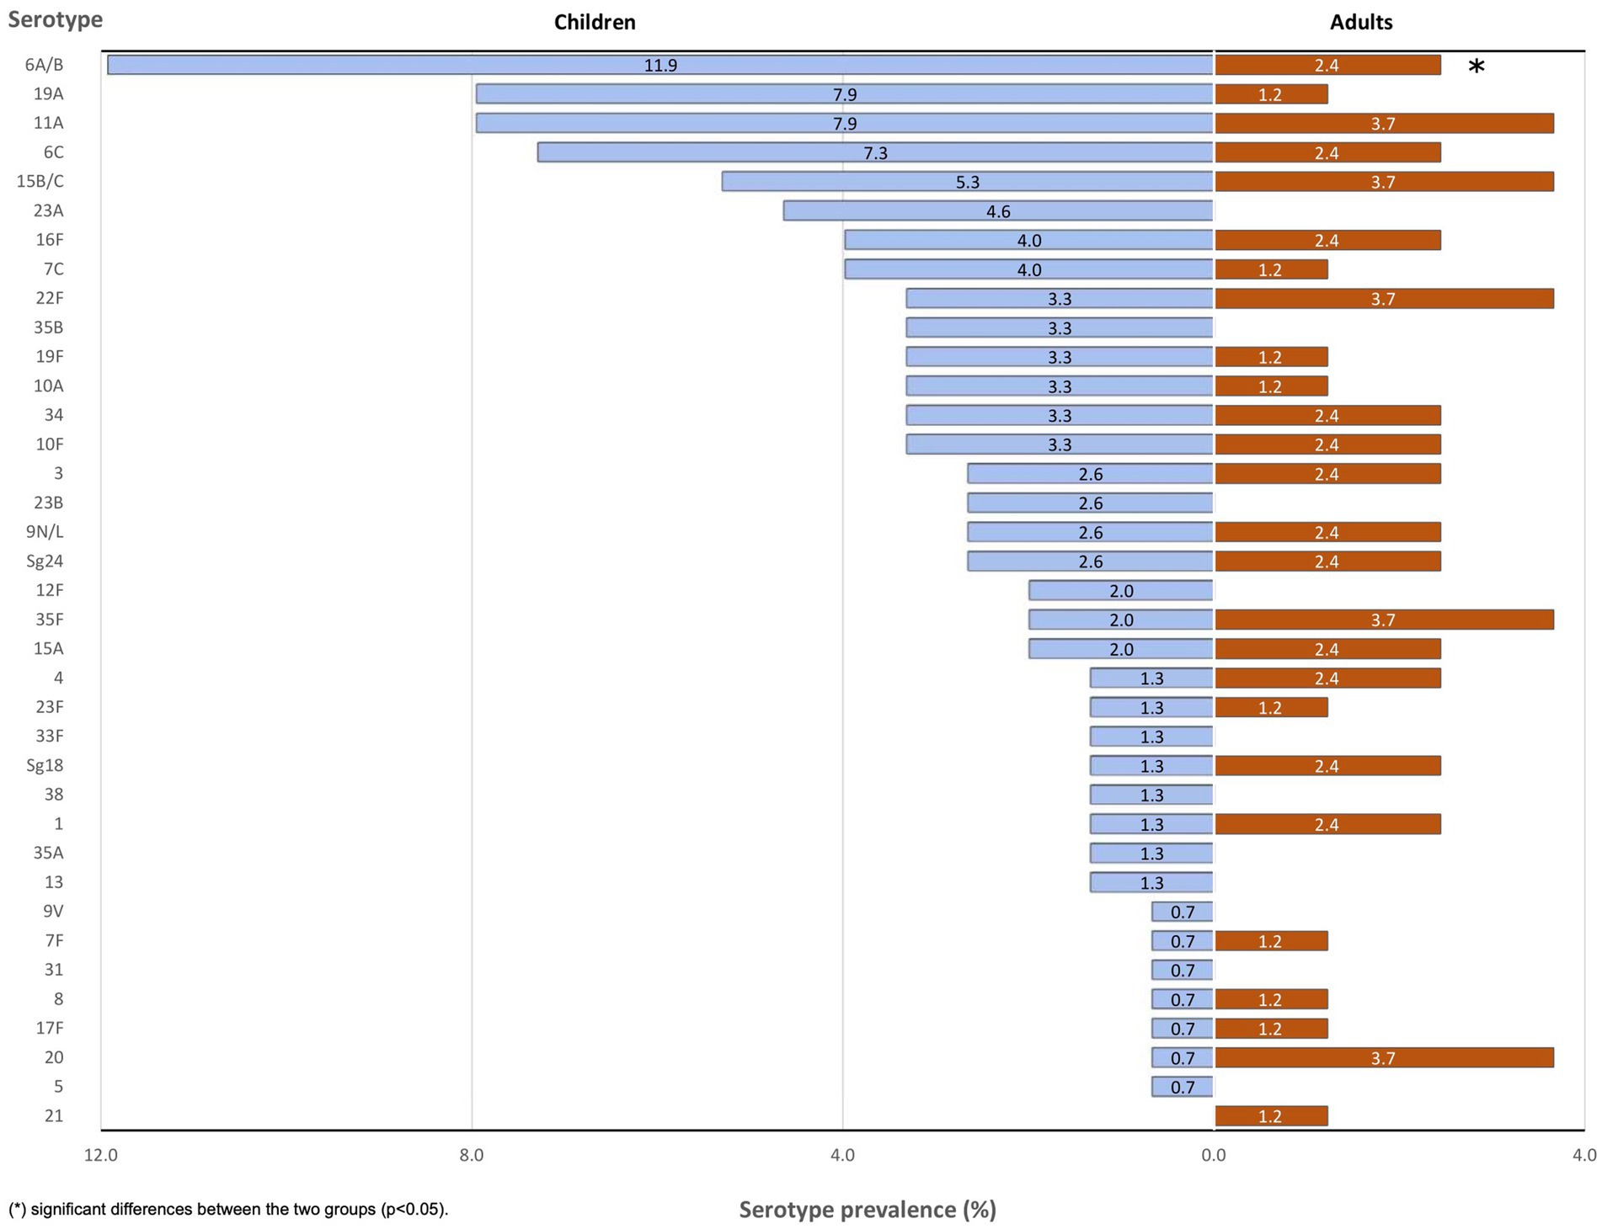Click serotype label 19A
1602x1229 pixels.
coord(48,93)
